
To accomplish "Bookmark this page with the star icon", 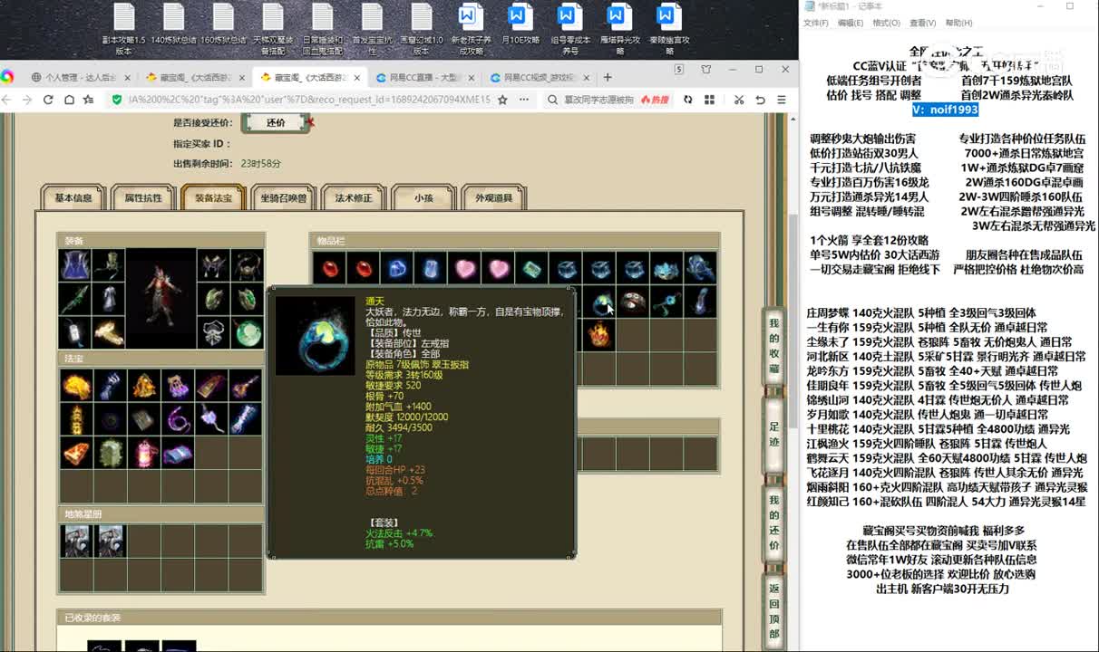I will pyautogui.click(x=502, y=100).
